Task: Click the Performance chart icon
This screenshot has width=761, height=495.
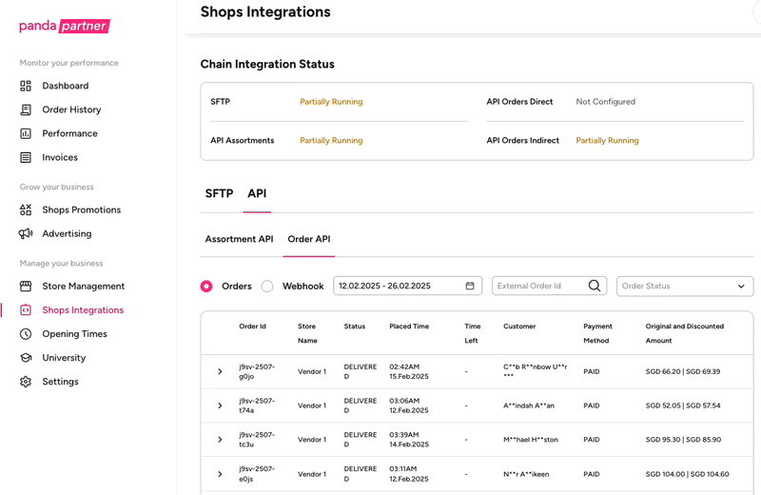Action: [26, 133]
